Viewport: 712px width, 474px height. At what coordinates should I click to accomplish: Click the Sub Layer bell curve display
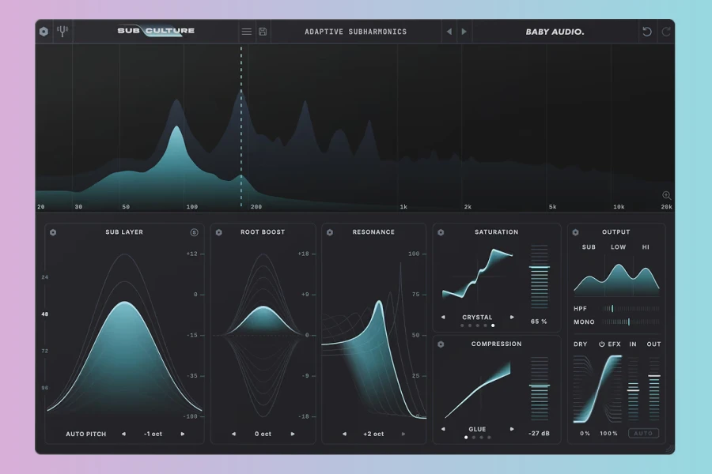[x=124, y=333]
